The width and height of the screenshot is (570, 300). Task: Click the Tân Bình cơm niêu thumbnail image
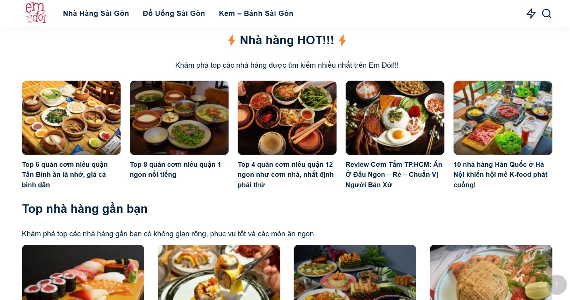point(71,118)
